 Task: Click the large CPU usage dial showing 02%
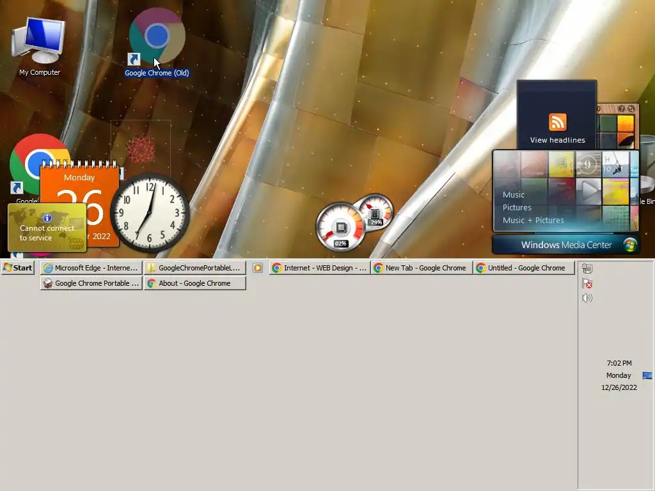click(x=340, y=227)
